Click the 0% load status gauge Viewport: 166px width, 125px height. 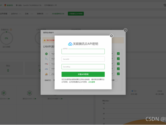click(6, 38)
